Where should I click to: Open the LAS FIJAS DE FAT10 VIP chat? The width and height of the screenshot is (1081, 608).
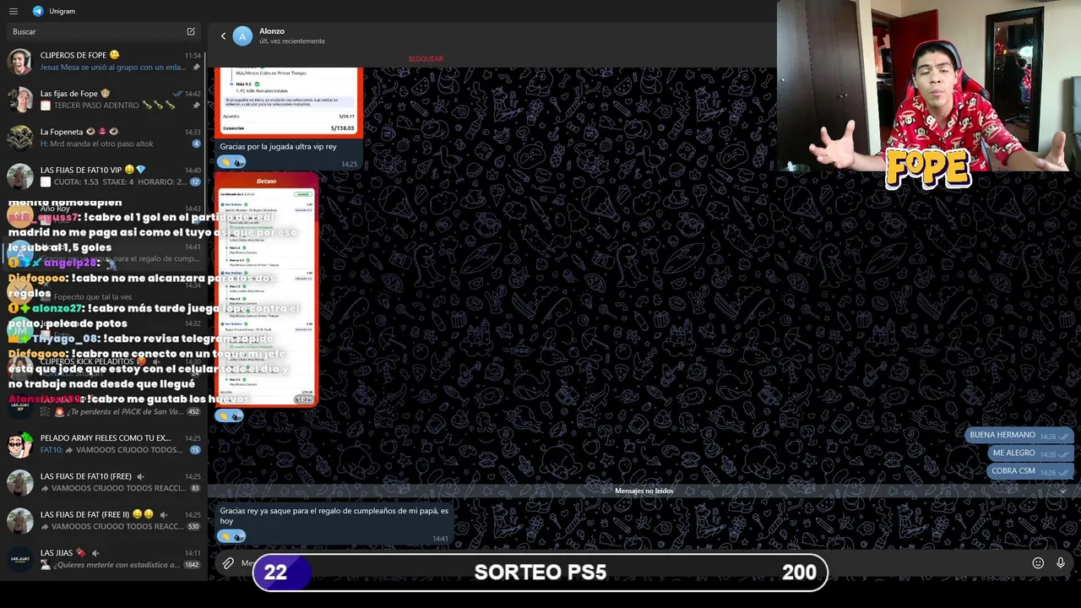point(104,176)
